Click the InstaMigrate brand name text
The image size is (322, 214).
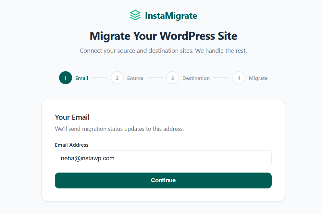point(171,16)
